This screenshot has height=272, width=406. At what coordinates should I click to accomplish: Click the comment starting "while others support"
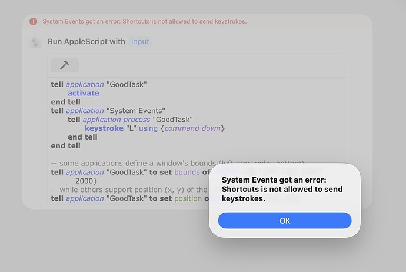click(x=129, y=190)
